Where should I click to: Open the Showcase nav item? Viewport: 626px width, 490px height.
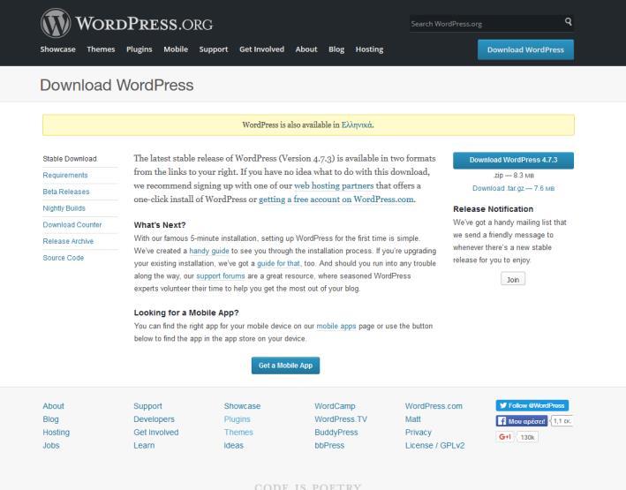(x=58, y=49)
